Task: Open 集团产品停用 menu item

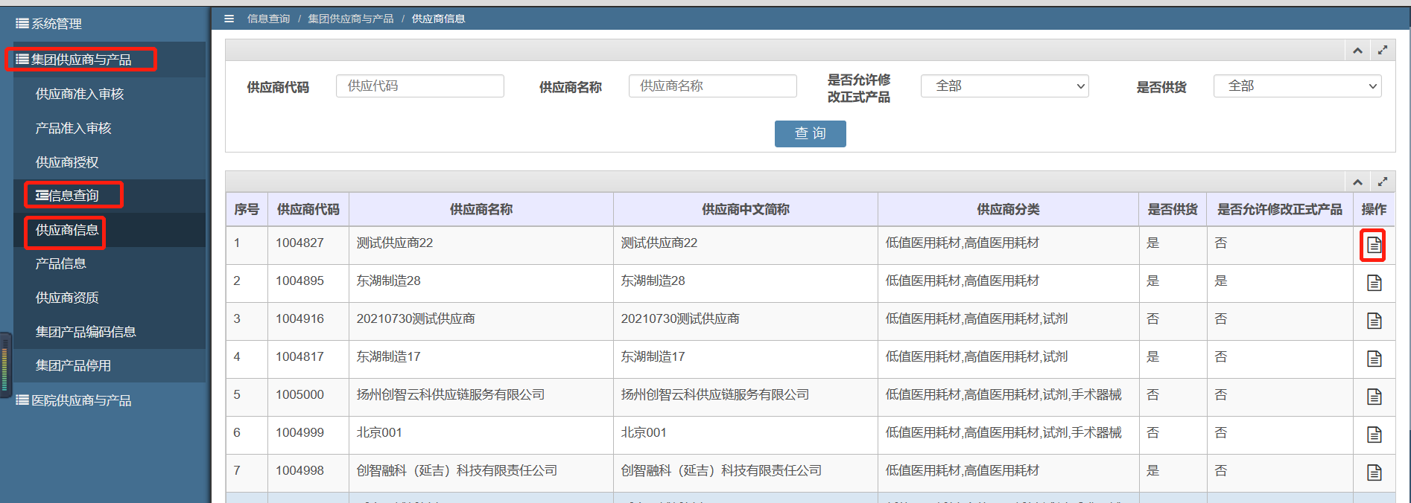Action: point(73,365)
